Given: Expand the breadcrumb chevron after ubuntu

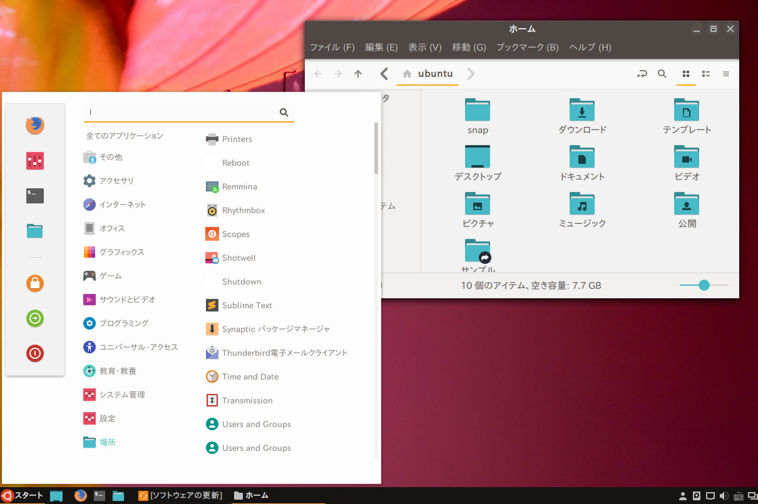Looking at the screenshot, I should (x=470, y=74).
